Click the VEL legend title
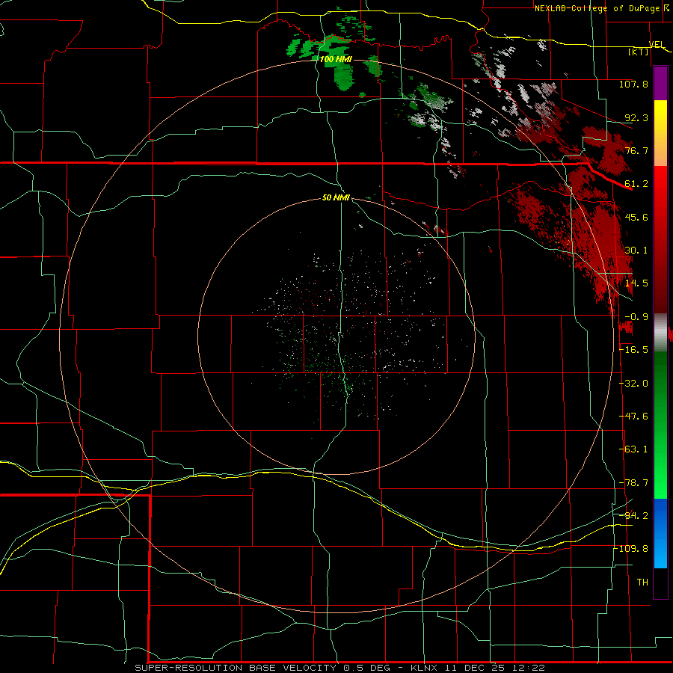The width and height of the screenshot is (673, 673). pyautogui.click(x=657, y=44)
